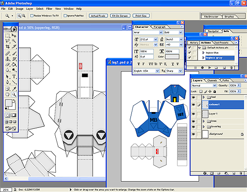Screen dimensions: 247x192
Task: Switch to the Paragraph tab
Action: (x=160, y=27)
